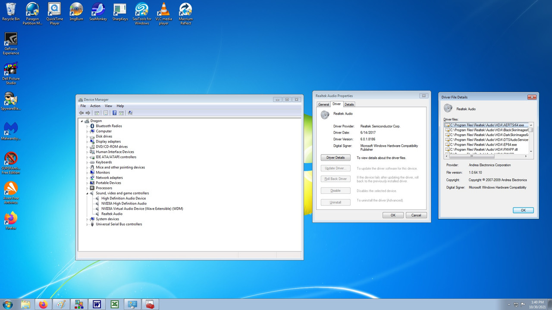
Task: Open Microsoft Word from the taskbar
Action: 97,304
